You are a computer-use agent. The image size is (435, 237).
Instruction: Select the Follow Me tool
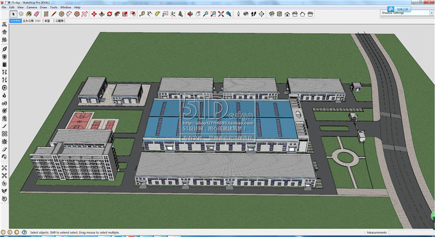coord(117,14)
